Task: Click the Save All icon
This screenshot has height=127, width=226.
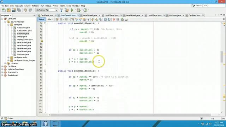Action: pyautogui.click(x=19, y=10)
